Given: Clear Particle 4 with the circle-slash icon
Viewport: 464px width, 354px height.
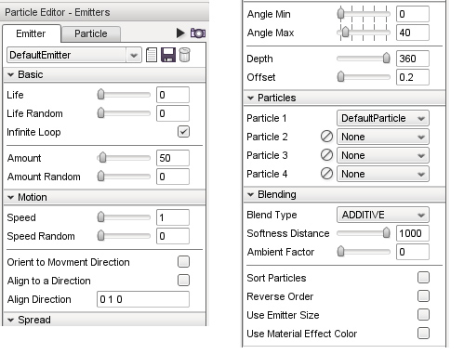Looking at the screenshot, I should point(326,174).
